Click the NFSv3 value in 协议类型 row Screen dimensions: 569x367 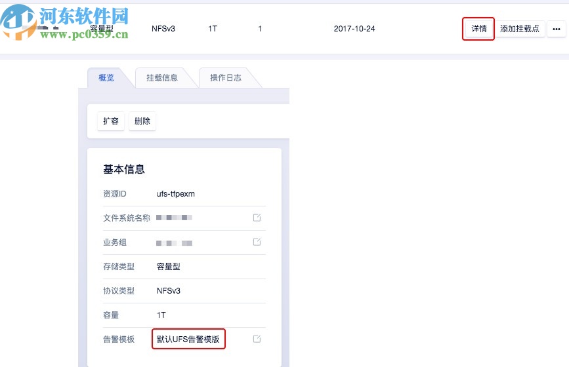pyautogui.click(x=169, y=291)
